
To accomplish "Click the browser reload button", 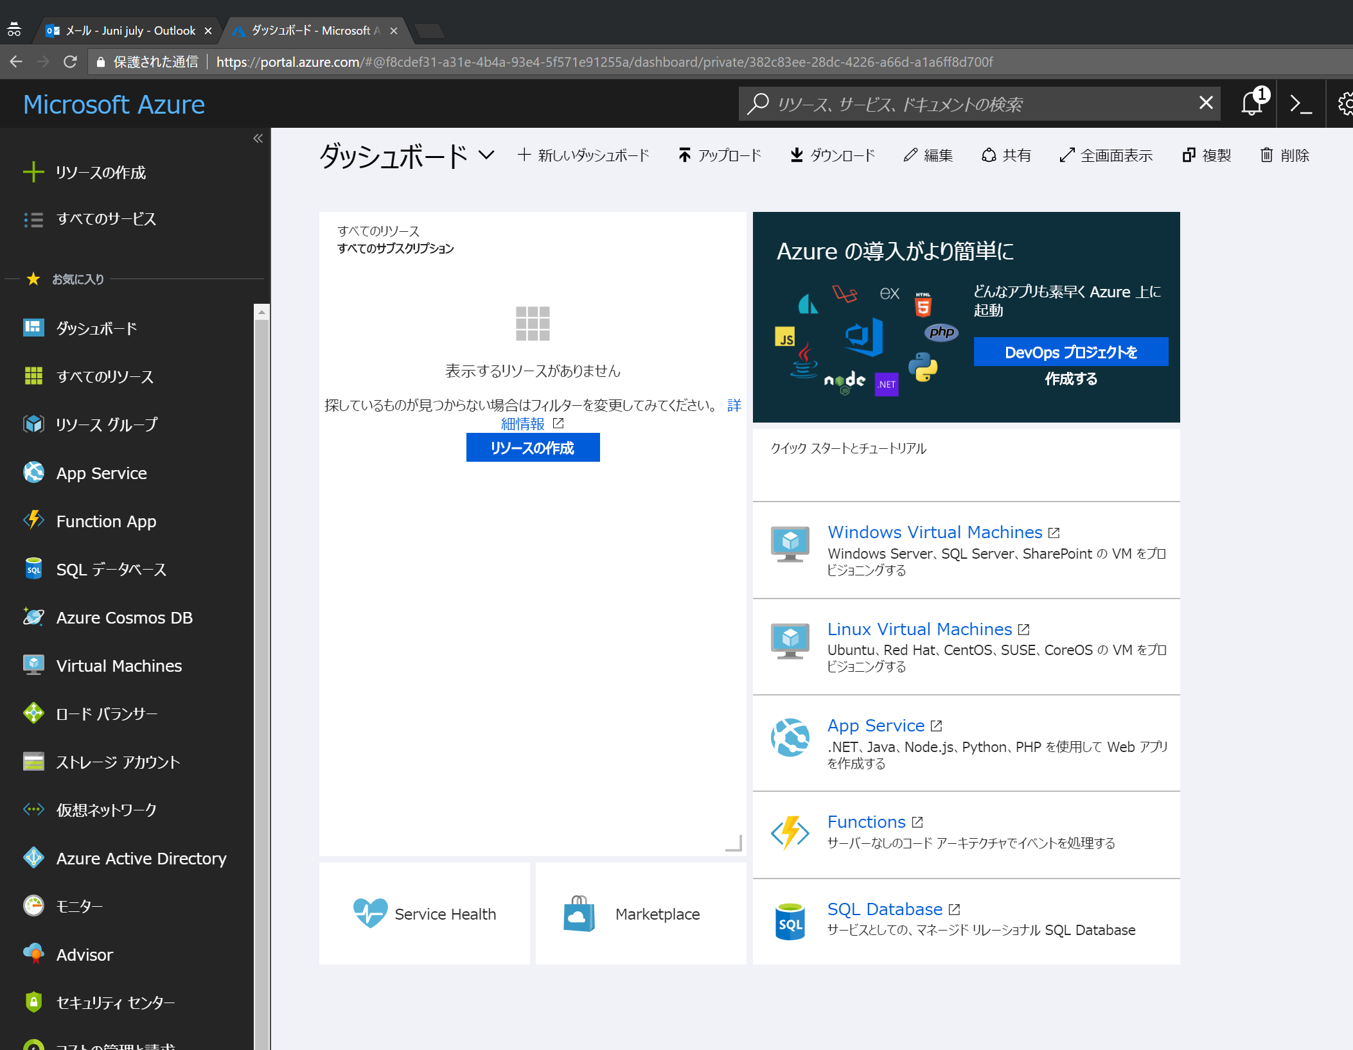I will point(70,62).
